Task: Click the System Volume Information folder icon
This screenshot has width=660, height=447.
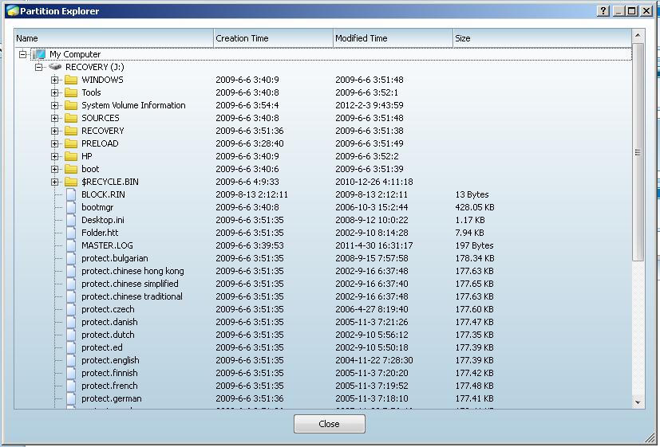Action: 71,105
